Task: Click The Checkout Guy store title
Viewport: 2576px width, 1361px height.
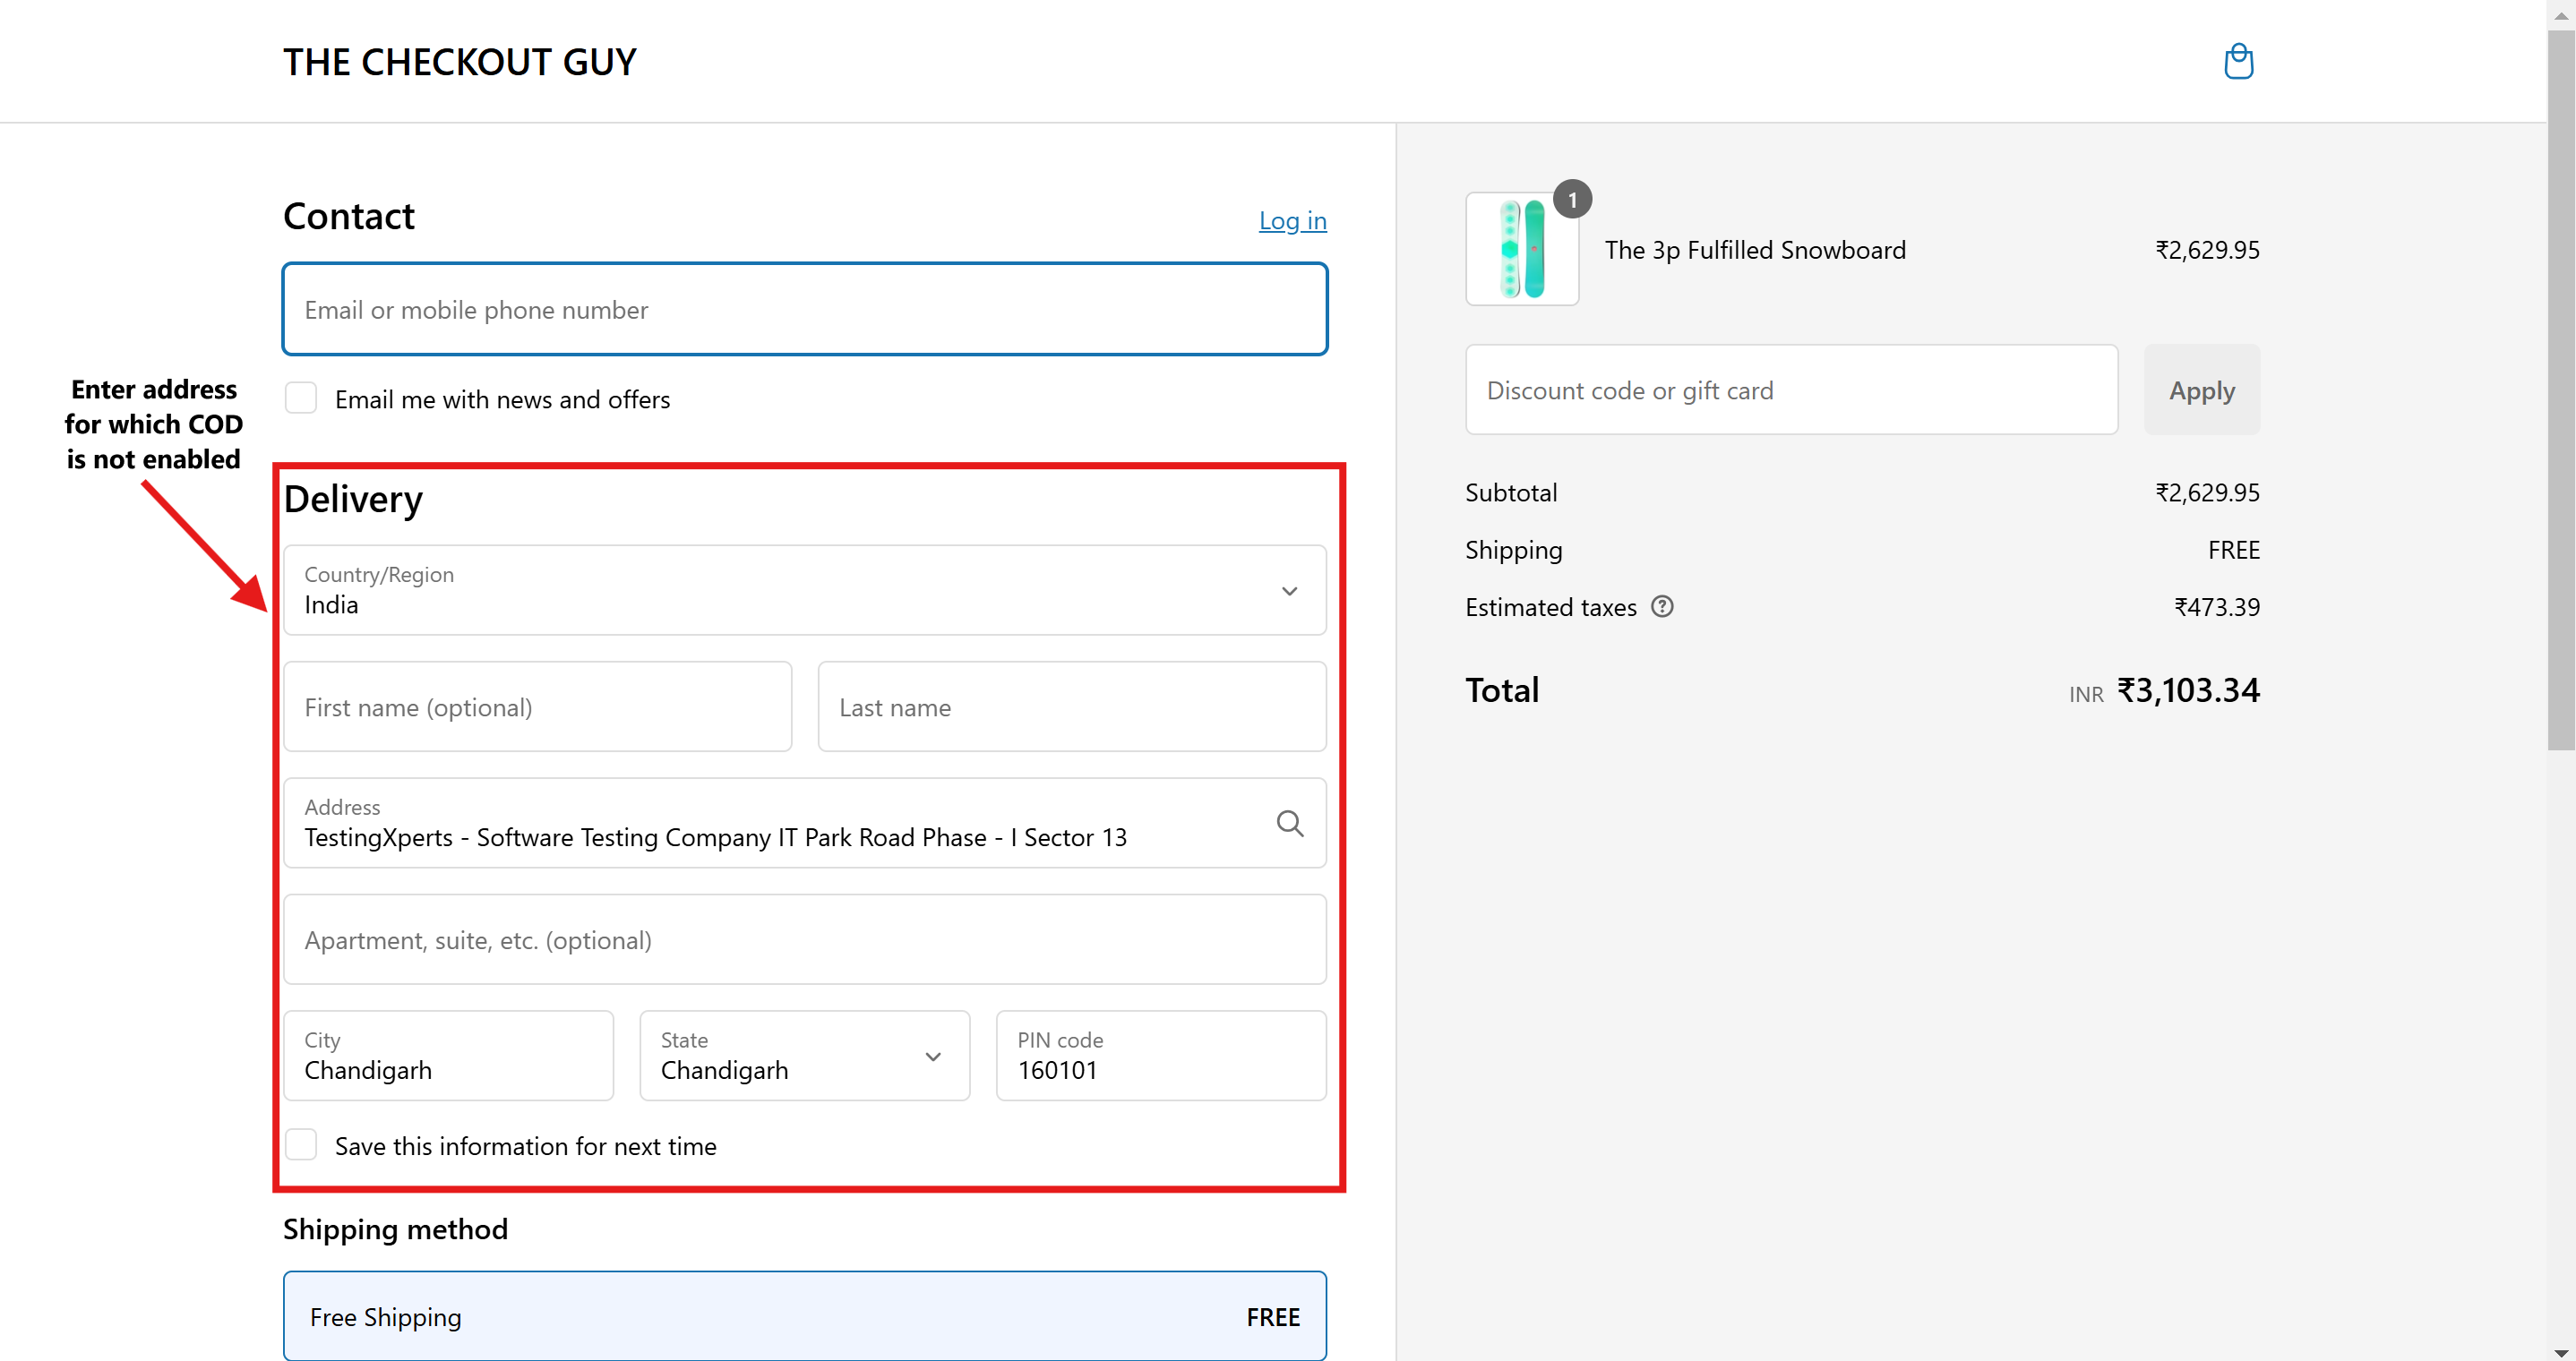Action: [x=459, y=62]
